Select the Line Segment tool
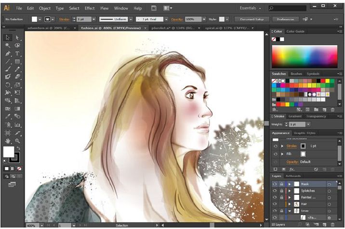 tap(8, 61)
